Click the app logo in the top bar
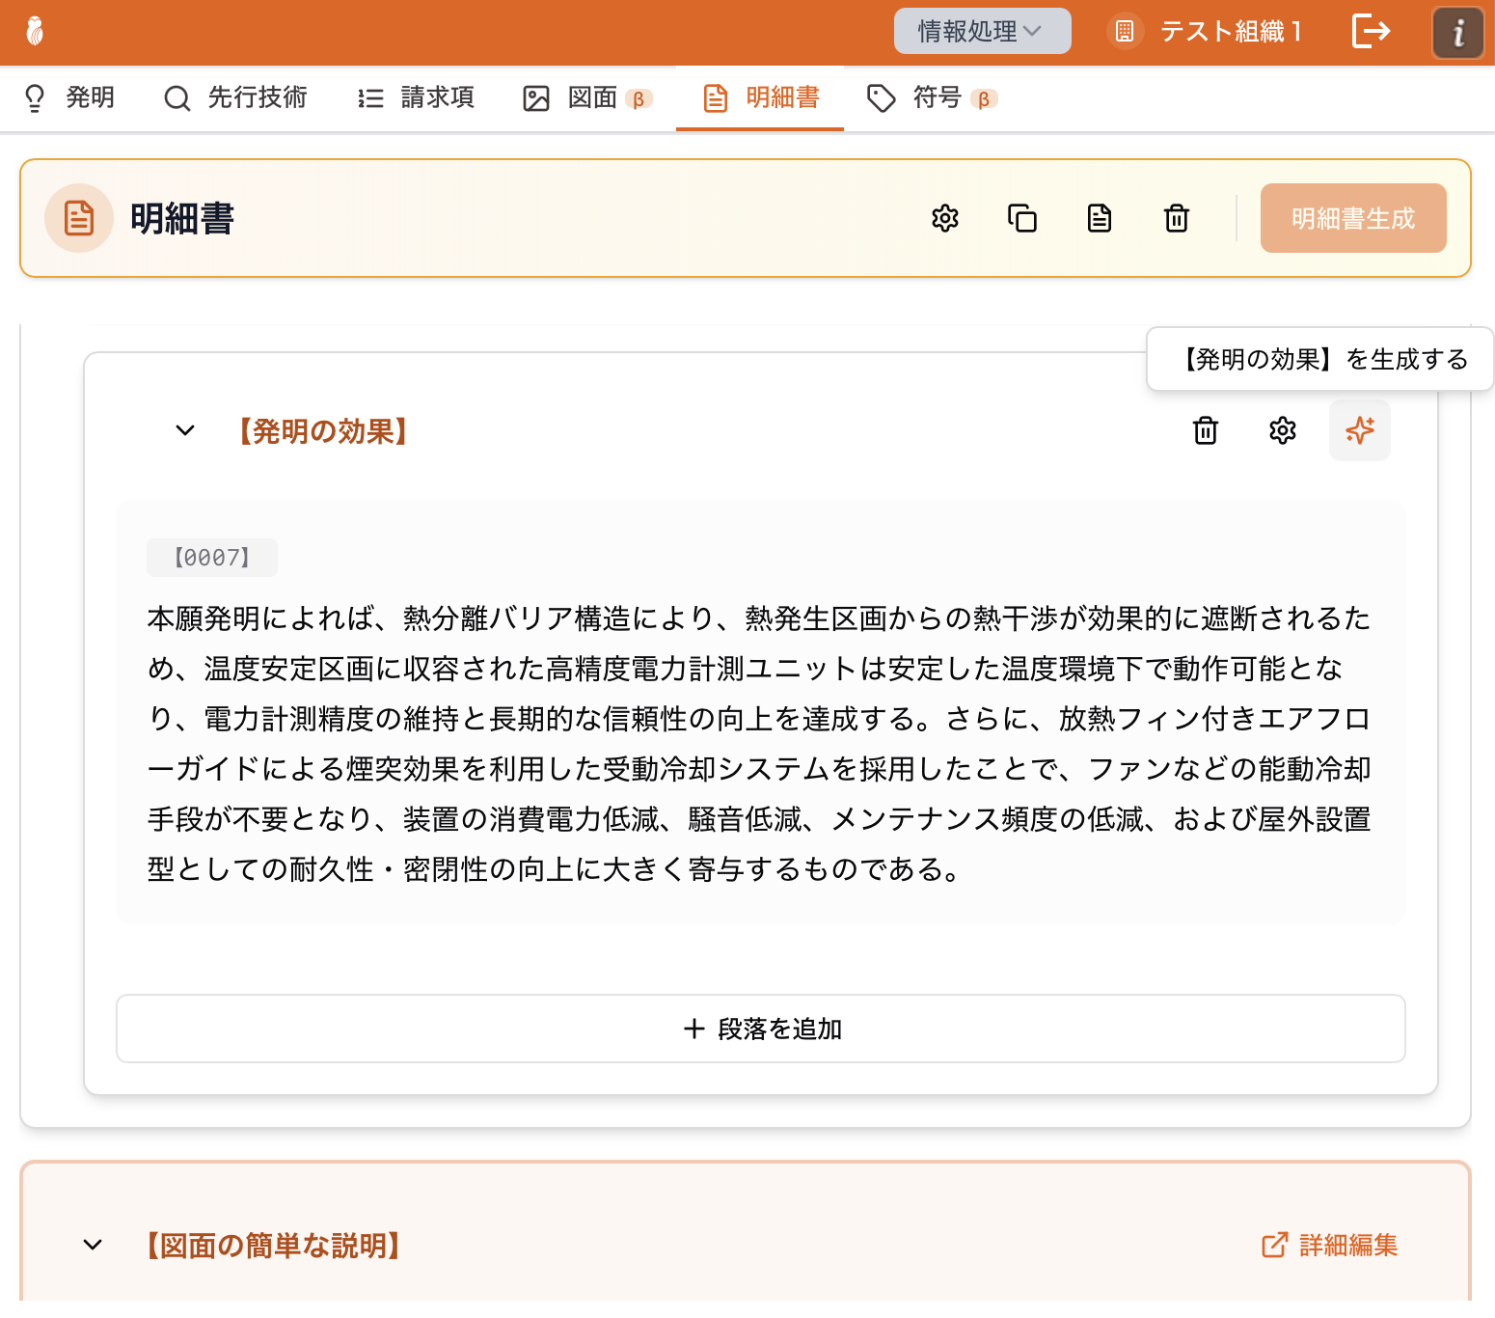 (35, 32)
